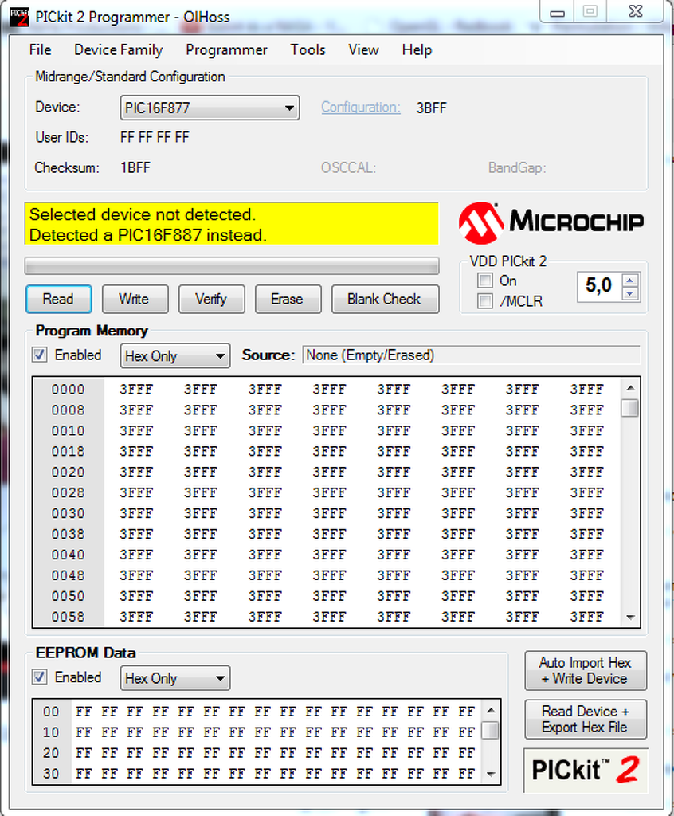Open the View menu

[363, 50]
